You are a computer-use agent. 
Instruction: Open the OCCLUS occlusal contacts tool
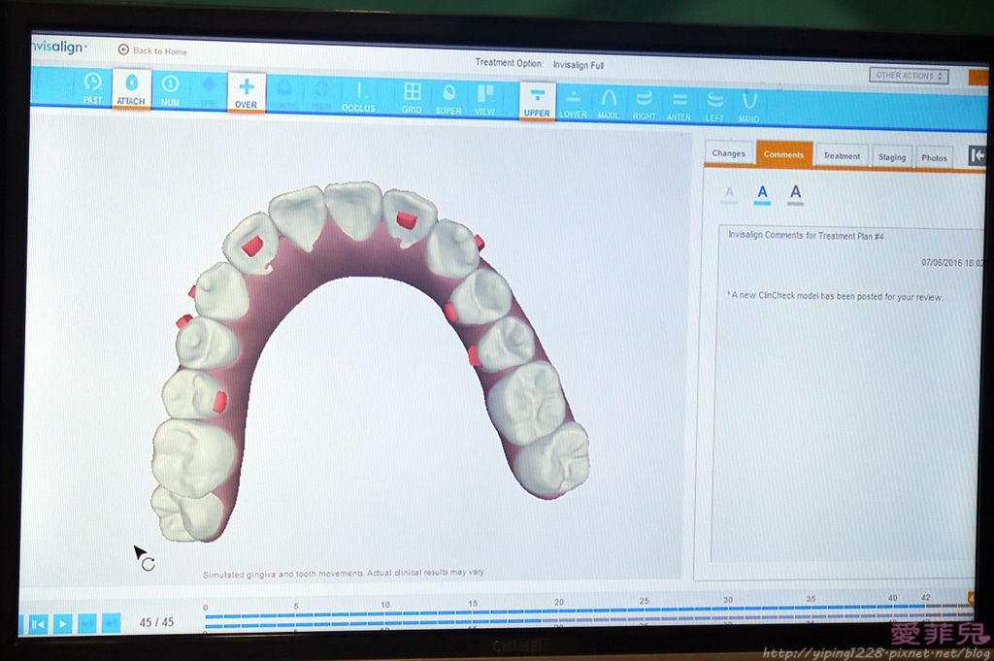pos(358,97)
